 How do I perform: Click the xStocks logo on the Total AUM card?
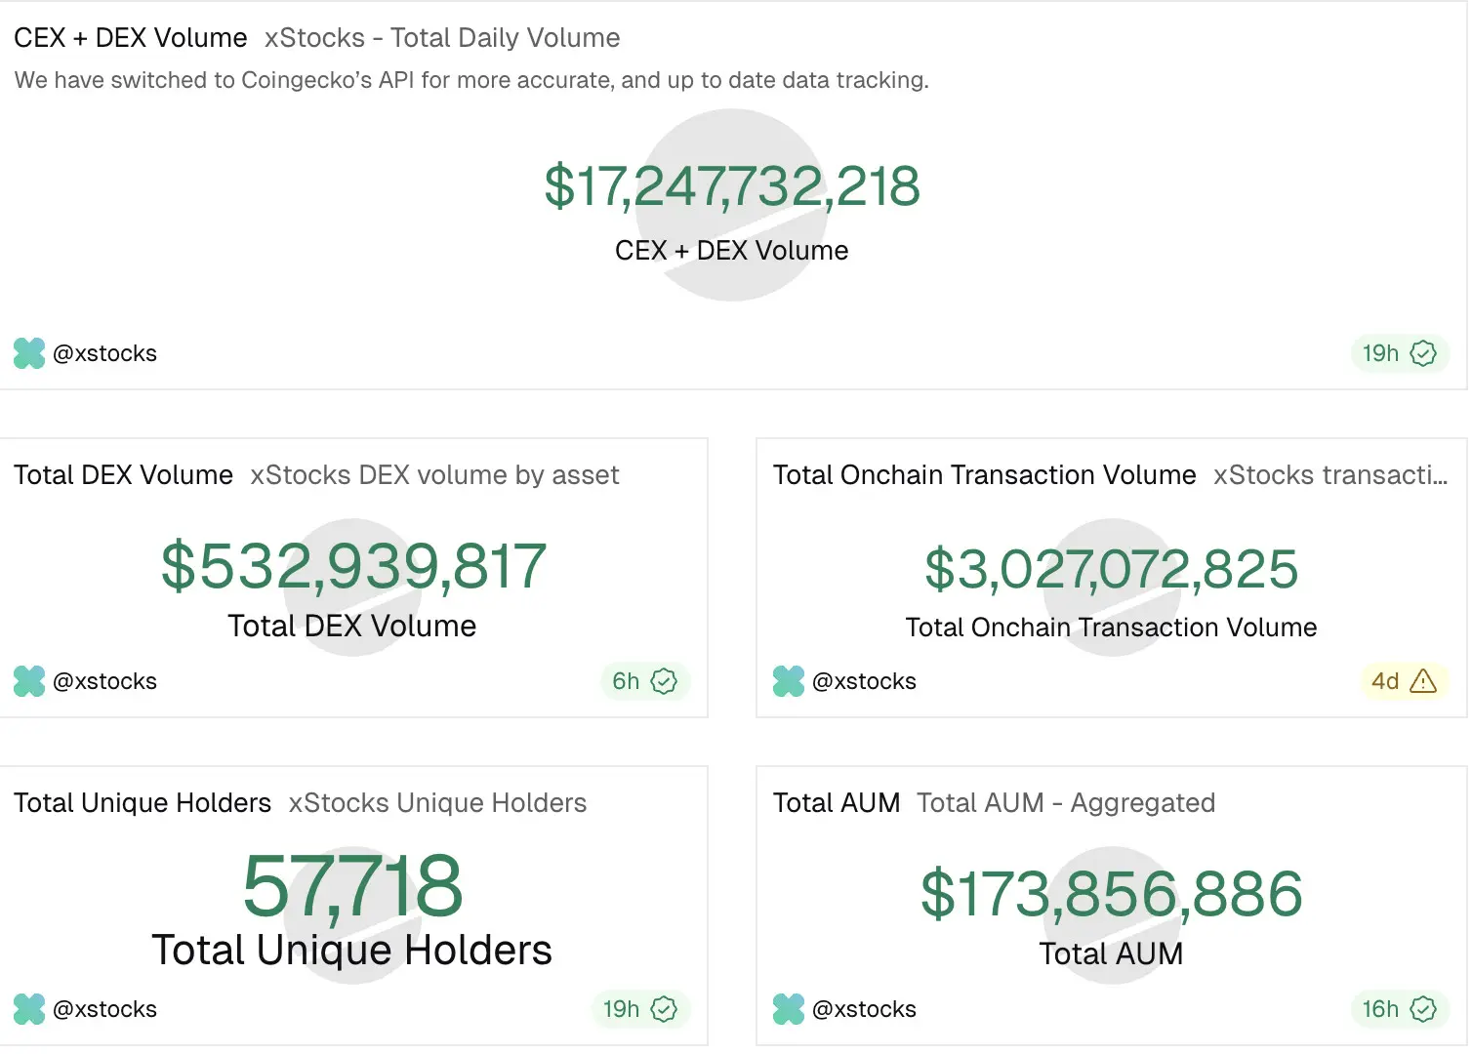788,1009
